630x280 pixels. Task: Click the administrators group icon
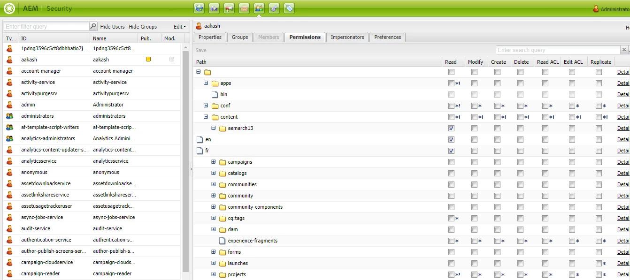pyautogui.click(x=9, y=116)
